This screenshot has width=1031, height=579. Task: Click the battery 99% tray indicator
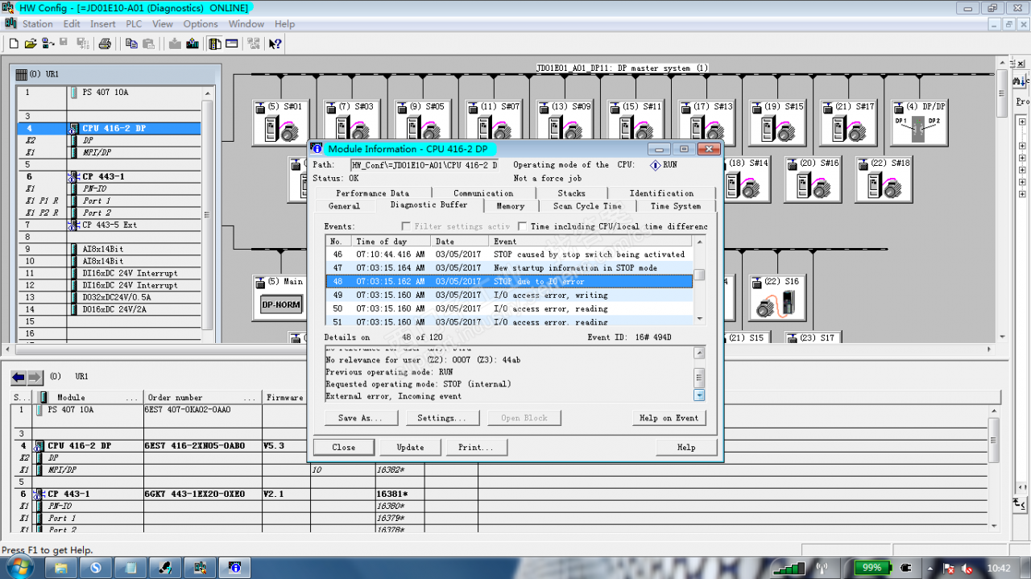click(x=872, y=568)
